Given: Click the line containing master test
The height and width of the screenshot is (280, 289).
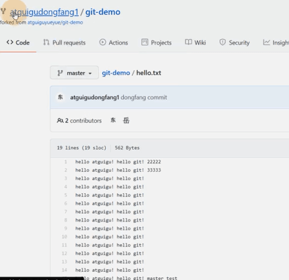Looking at the screenshot, I should tap(130, 278).
